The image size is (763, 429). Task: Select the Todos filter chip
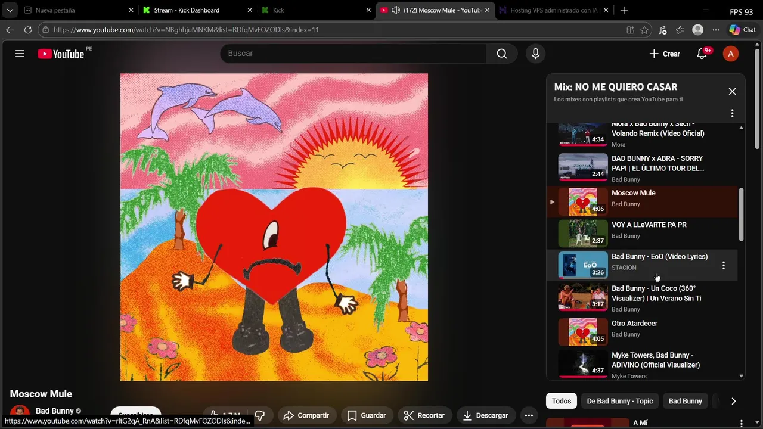tap(562, 401)
